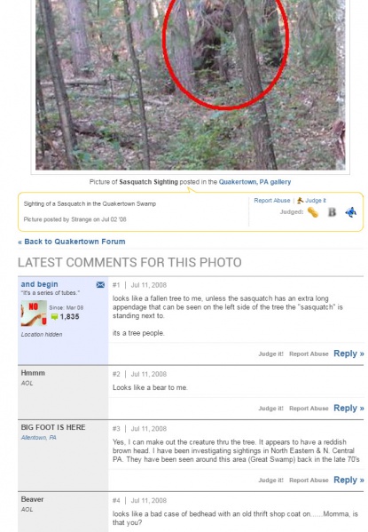The height and width of the screenshot is (532, 368).
Task: Open the Allentown, PA location link
Action: (x=39, y=438)
